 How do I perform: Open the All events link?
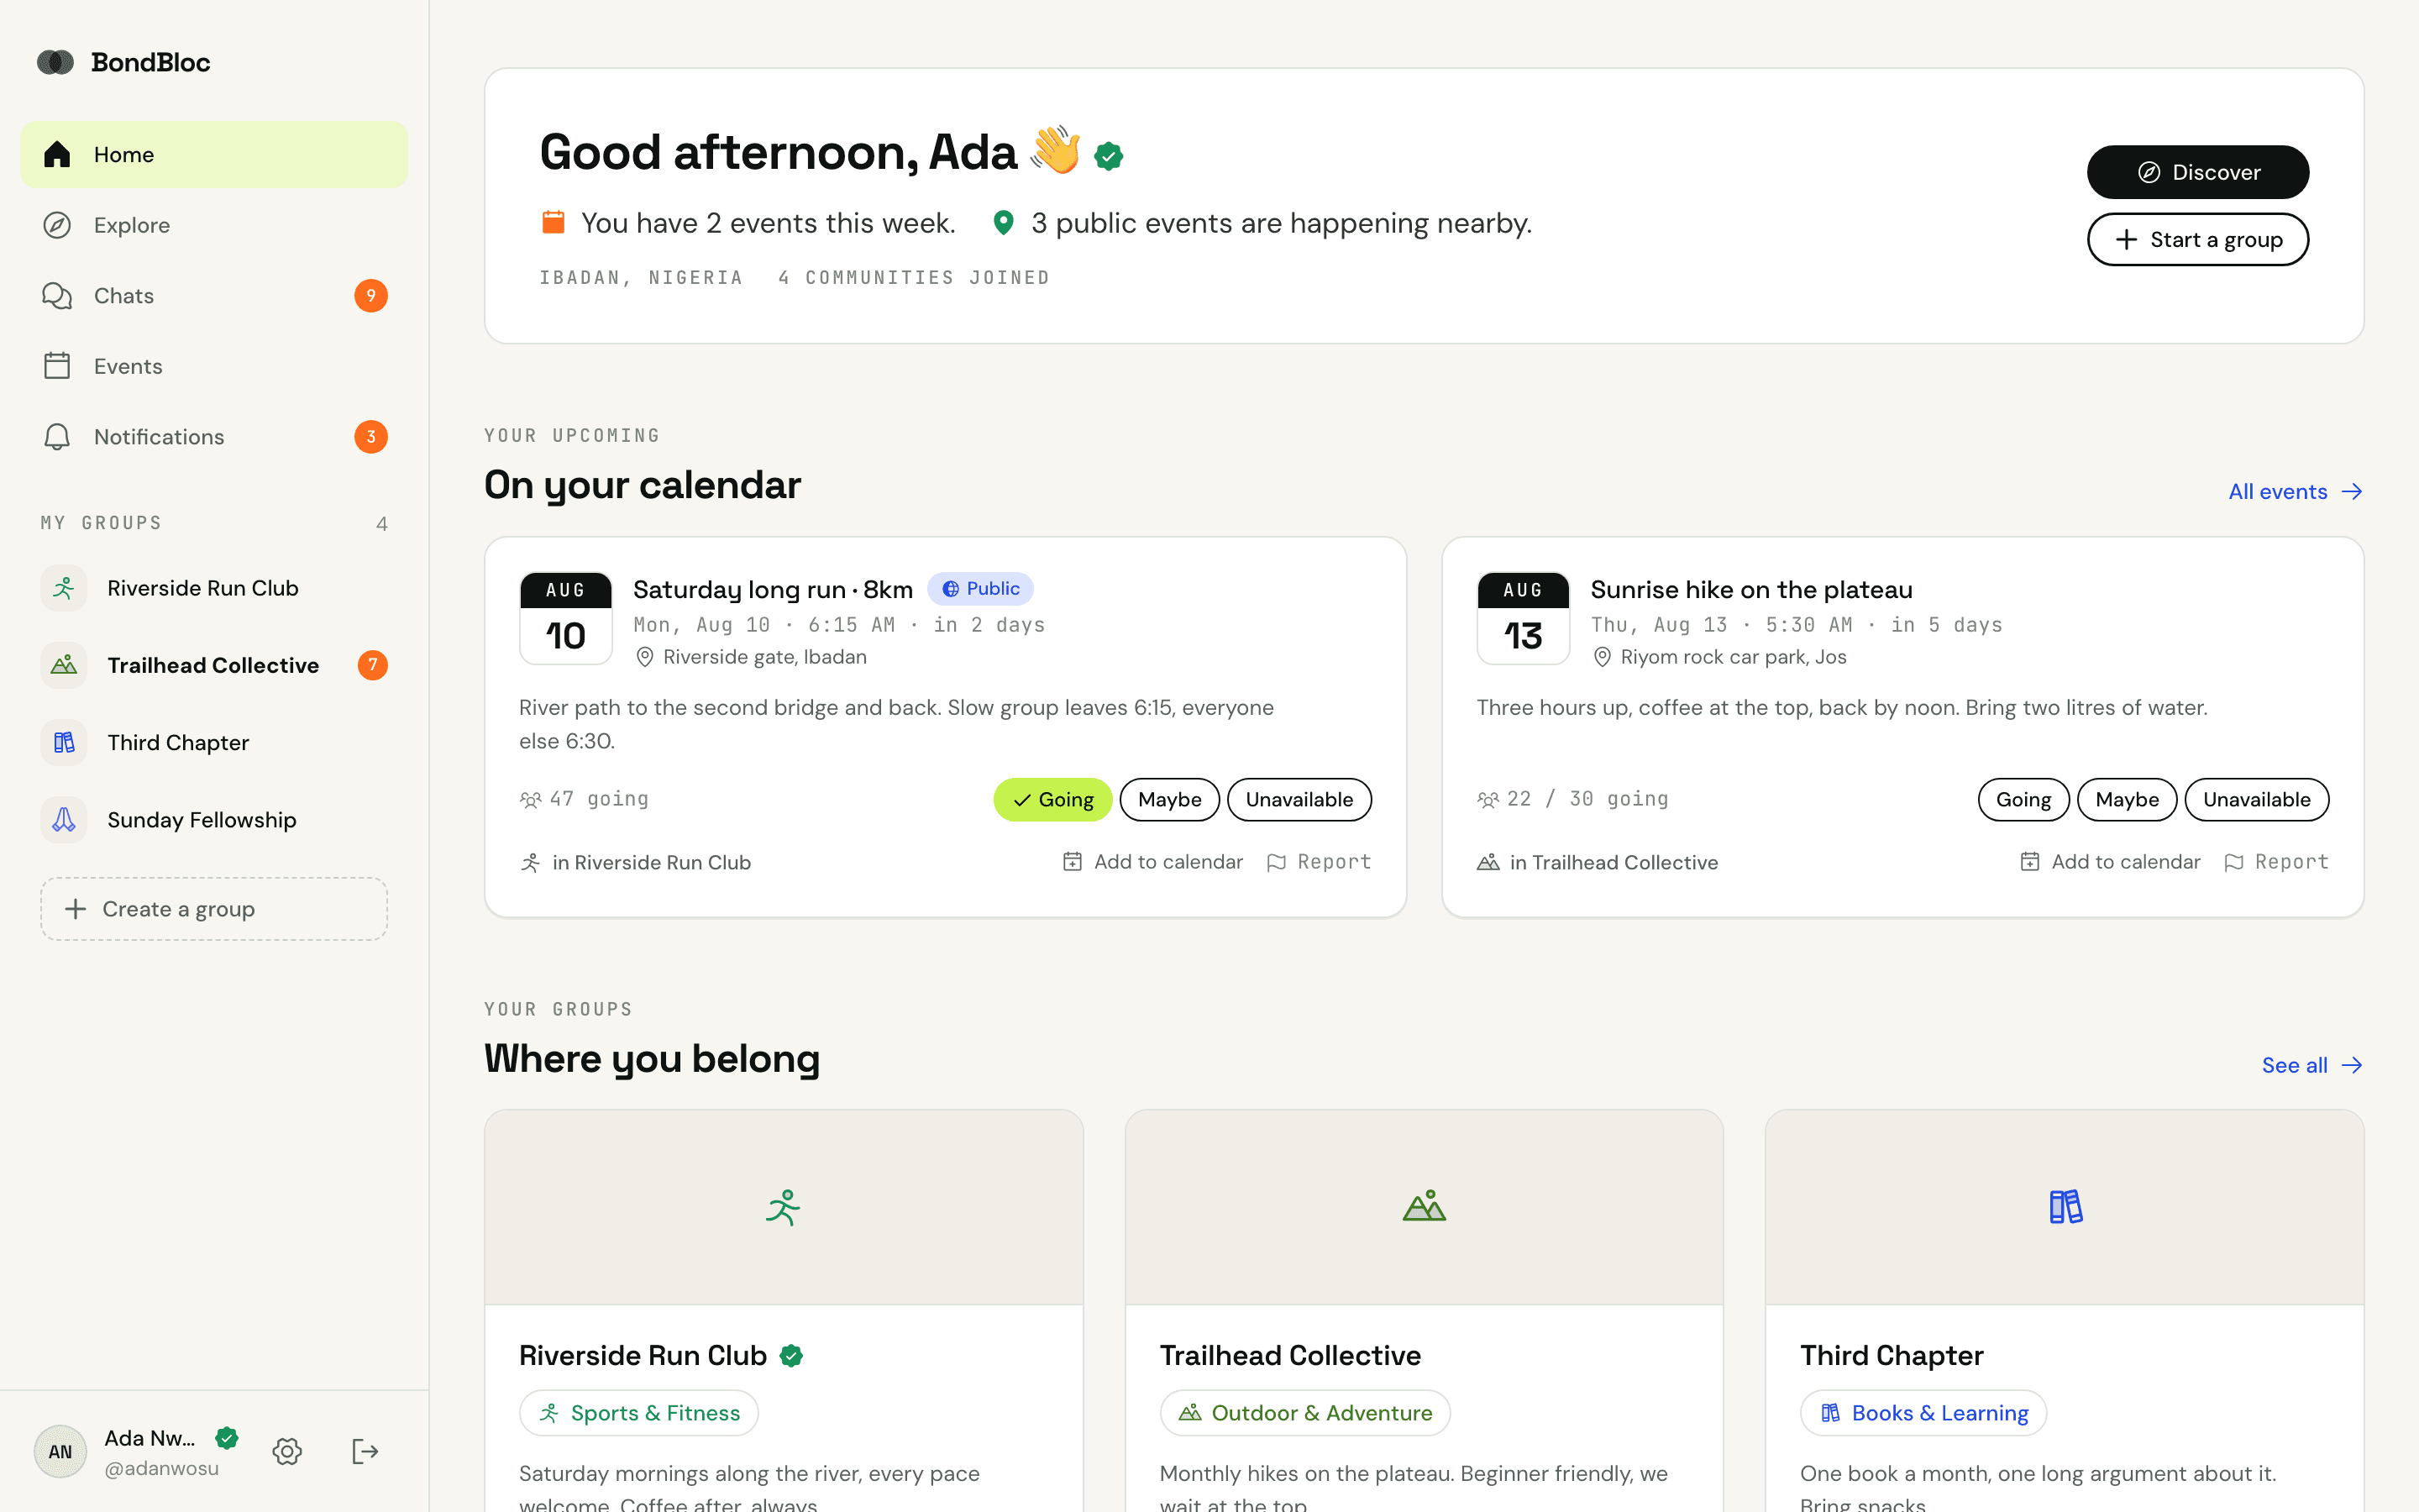click(2295, 491)
